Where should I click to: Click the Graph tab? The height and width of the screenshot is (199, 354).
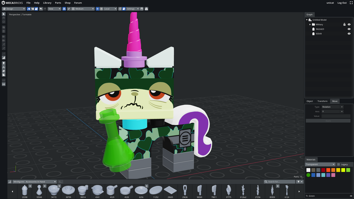click(309, 14)
